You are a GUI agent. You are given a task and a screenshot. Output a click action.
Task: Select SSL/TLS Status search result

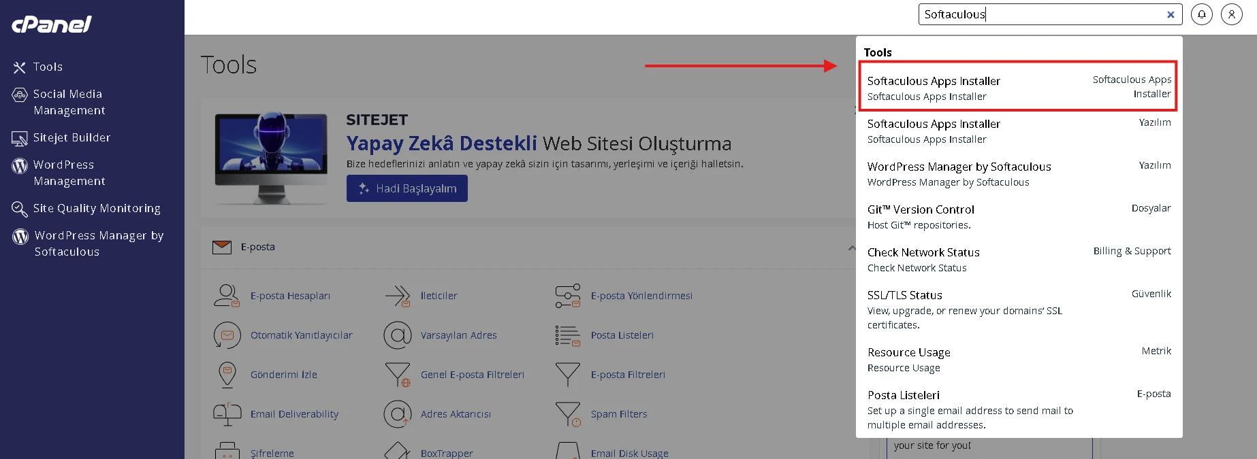[1019, 309]
